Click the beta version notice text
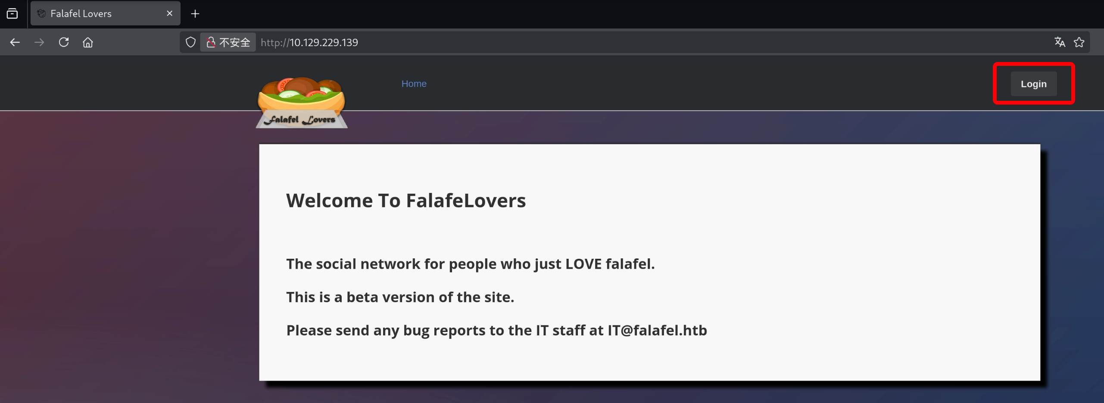The width and height of the screenshot is (1104, 403). point(400,297)
